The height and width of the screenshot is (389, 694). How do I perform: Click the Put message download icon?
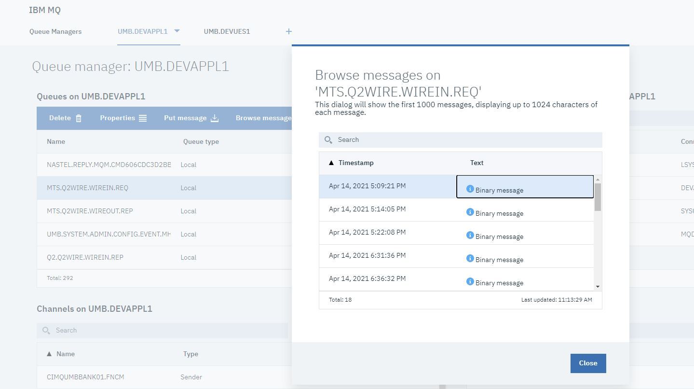click(x=215, y=118)
